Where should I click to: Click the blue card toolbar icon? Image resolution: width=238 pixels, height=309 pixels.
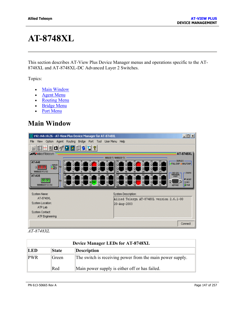pos(84,148)
